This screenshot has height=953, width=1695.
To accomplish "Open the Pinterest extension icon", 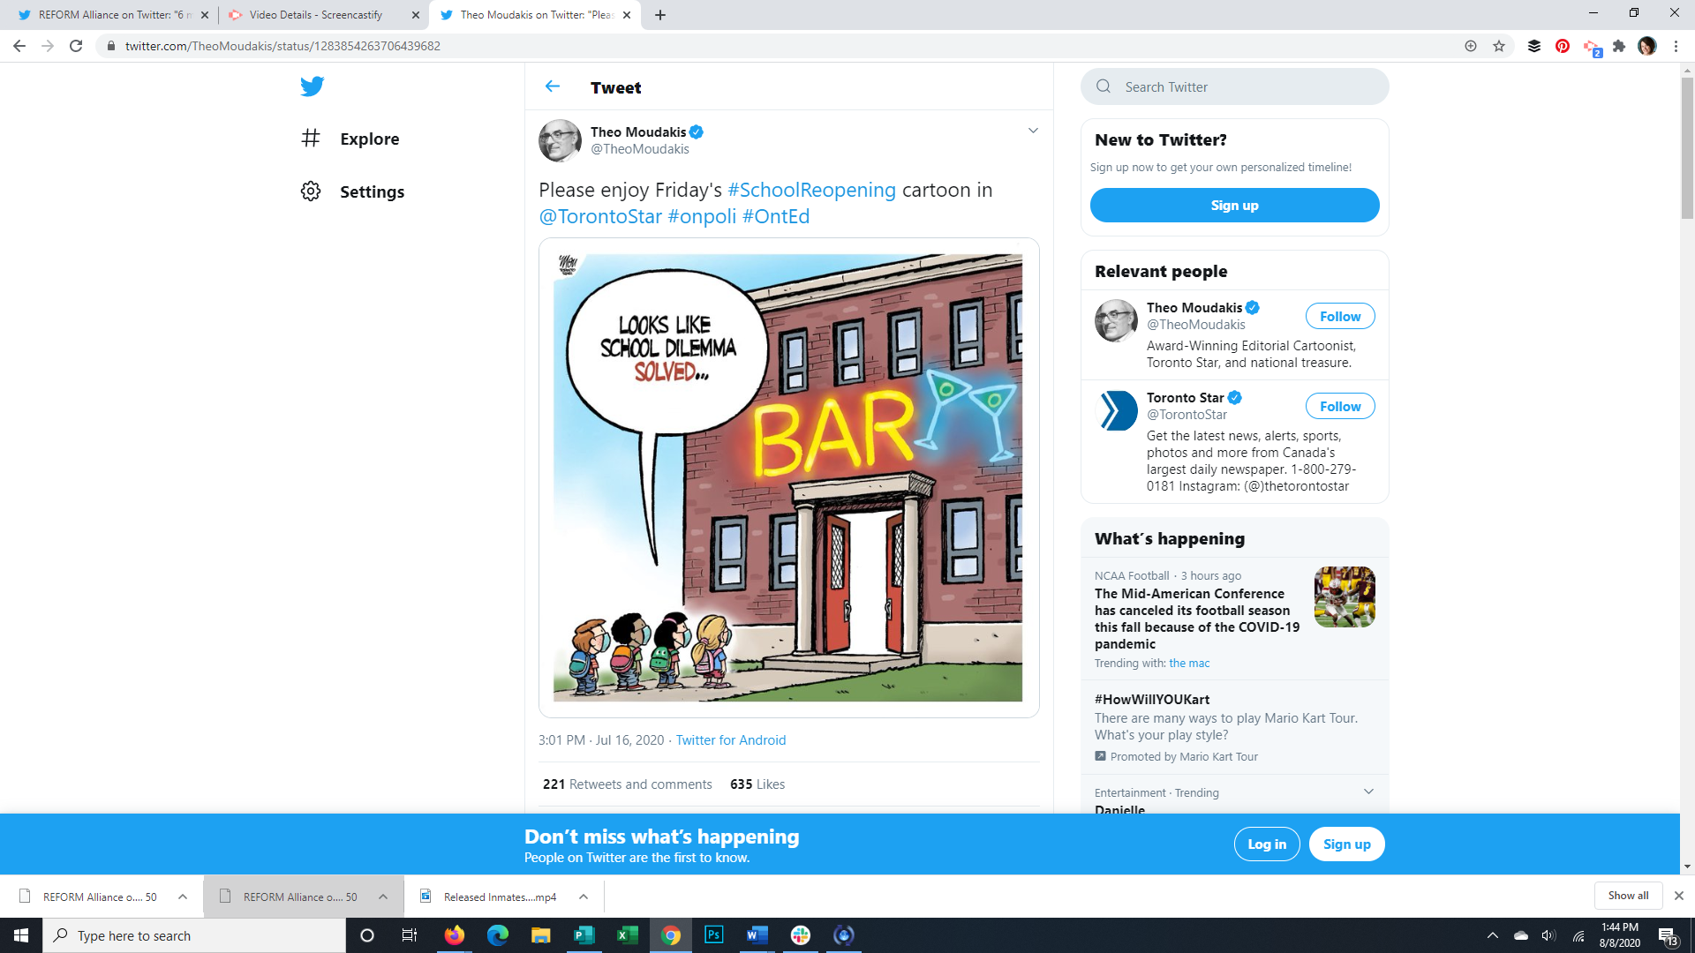I will pos(1563,46).
